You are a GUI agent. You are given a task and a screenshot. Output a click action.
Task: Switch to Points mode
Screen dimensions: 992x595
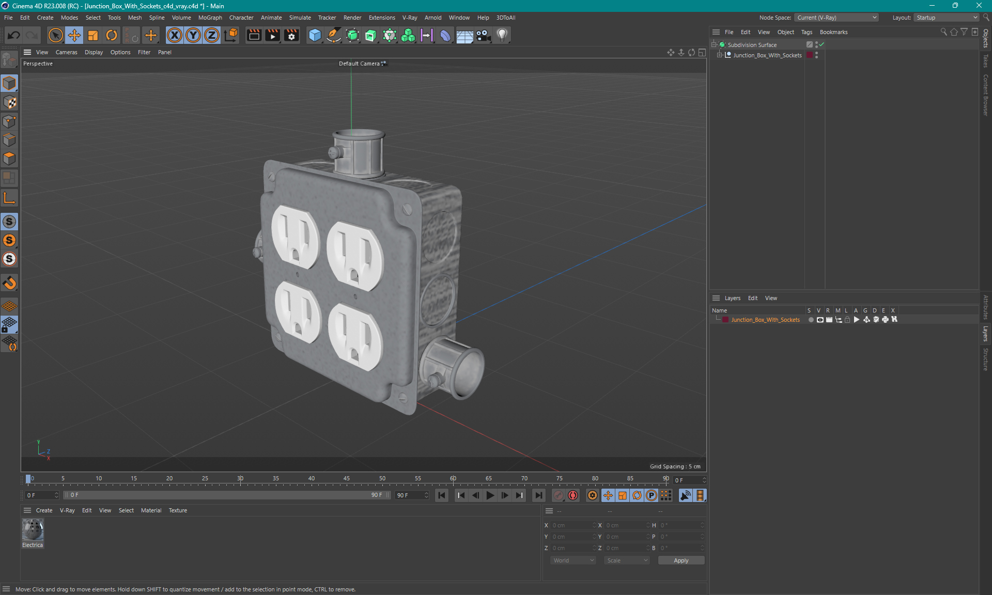click(x=9, y=121)
